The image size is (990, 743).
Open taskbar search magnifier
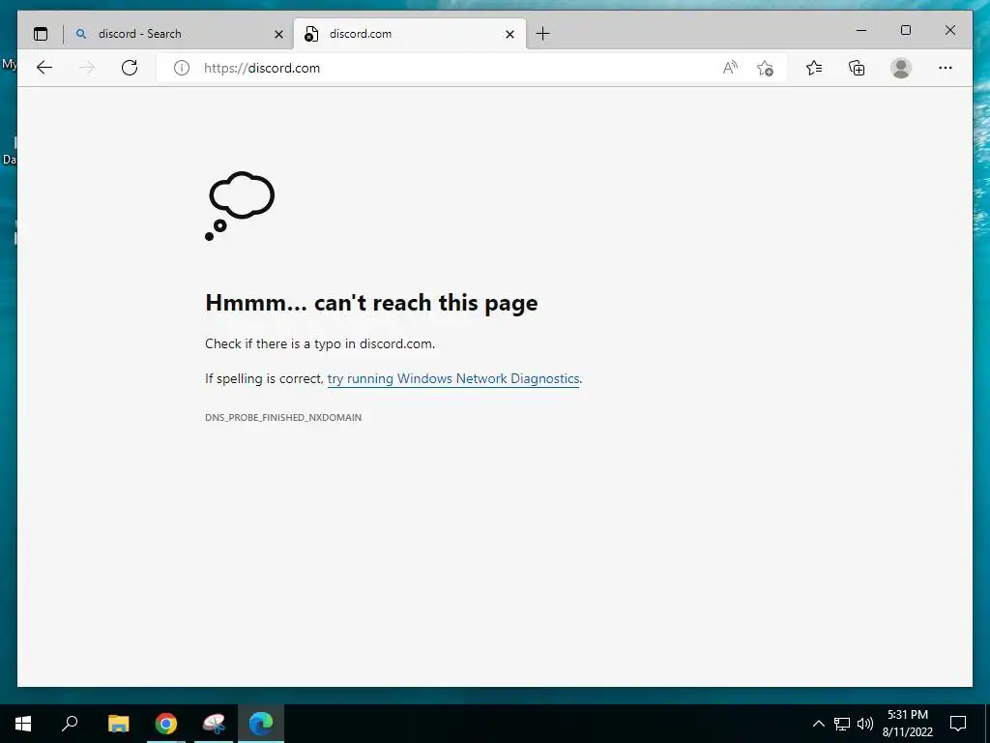(70, 724)
